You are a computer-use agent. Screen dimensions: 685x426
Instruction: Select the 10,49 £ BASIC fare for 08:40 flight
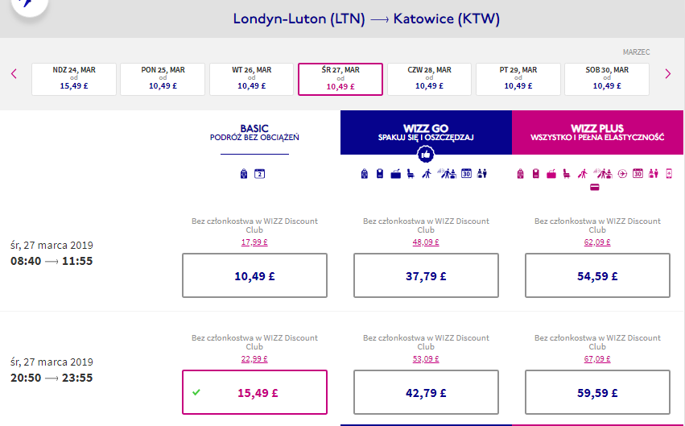tap(254, 275)
